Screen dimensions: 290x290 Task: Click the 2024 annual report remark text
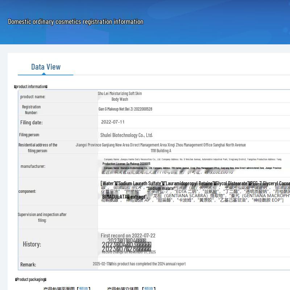tap(139, 264)
